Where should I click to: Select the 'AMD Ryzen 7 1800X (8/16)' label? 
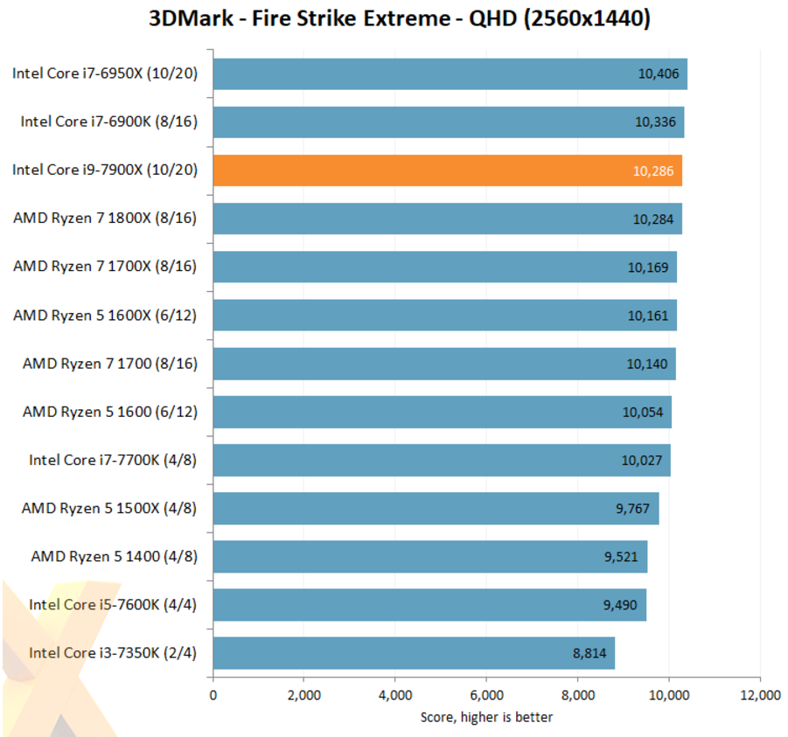tap(105, 218)
